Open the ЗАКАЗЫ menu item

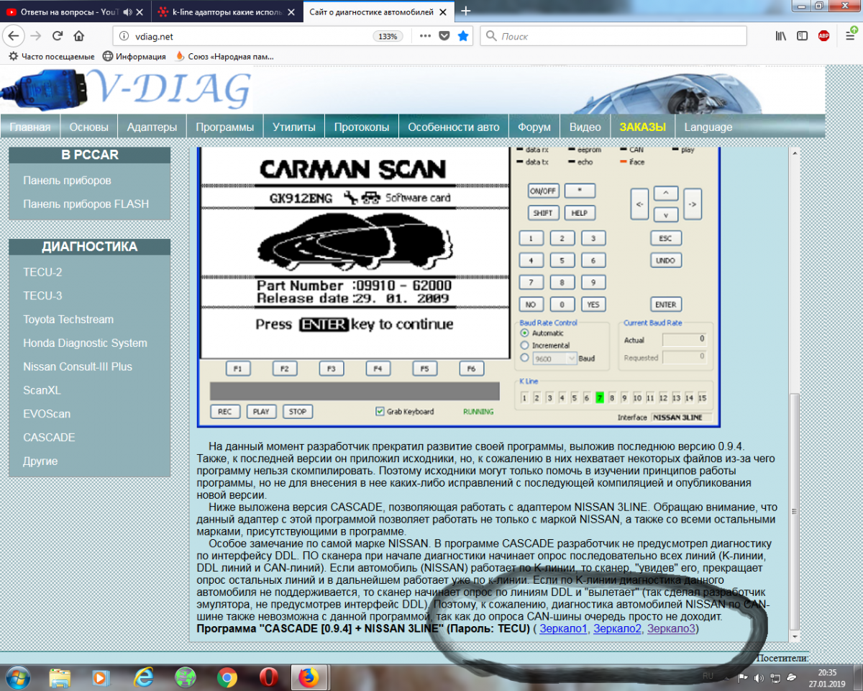click(643, 127)
